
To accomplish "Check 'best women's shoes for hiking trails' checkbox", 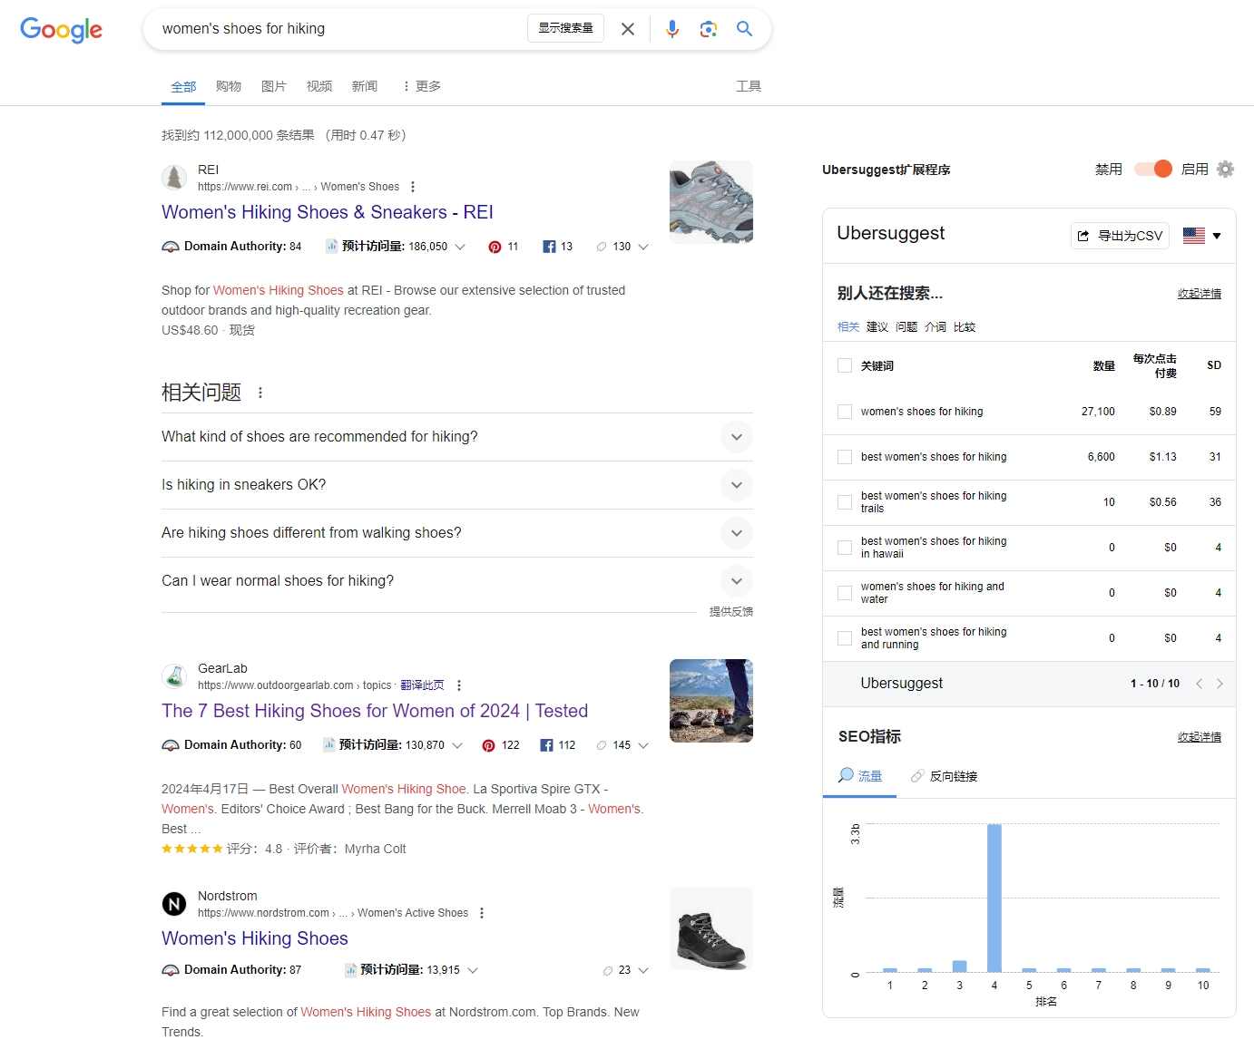I will (x=845, y=502).
